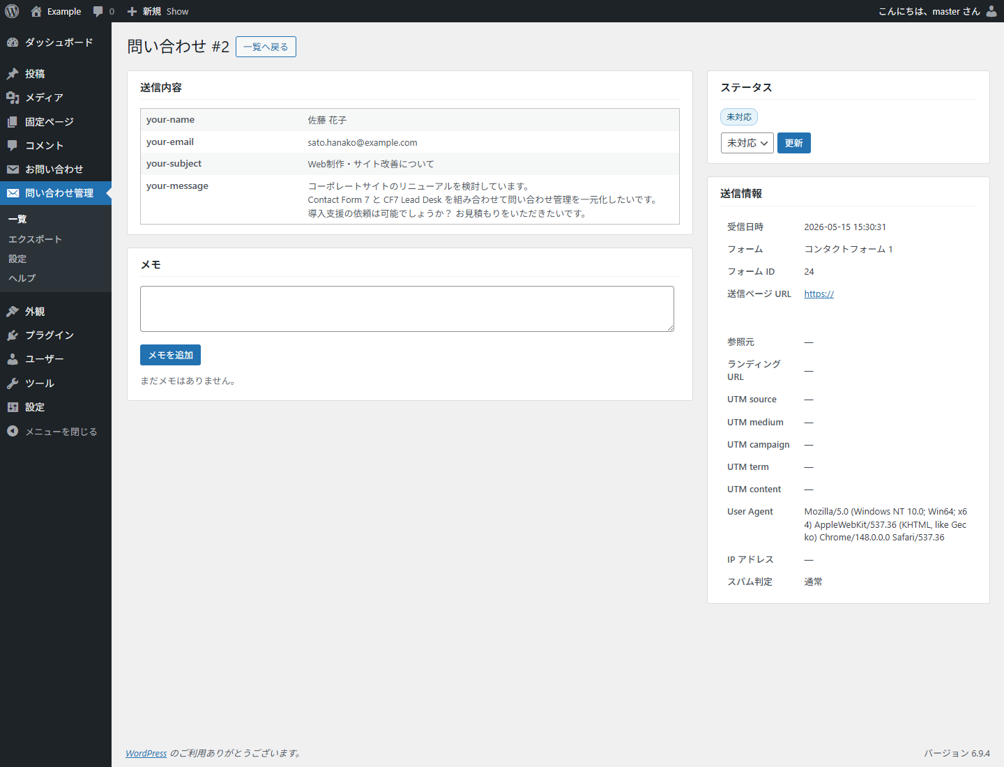Click the master user avatar icon
1004x767 pixels.
point(991,11)
